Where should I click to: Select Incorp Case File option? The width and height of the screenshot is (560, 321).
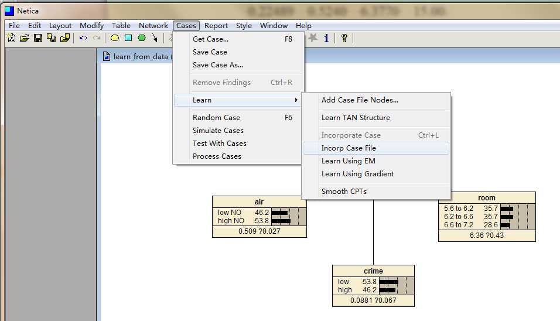pos(376,148)
